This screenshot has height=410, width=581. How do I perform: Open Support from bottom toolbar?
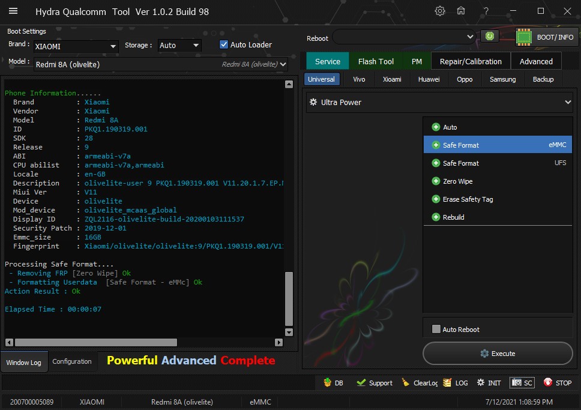click(375, 382)
